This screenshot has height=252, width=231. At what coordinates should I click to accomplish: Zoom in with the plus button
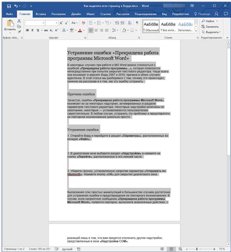[214, 249]
